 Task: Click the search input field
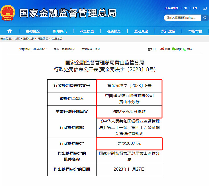[182, 18]
